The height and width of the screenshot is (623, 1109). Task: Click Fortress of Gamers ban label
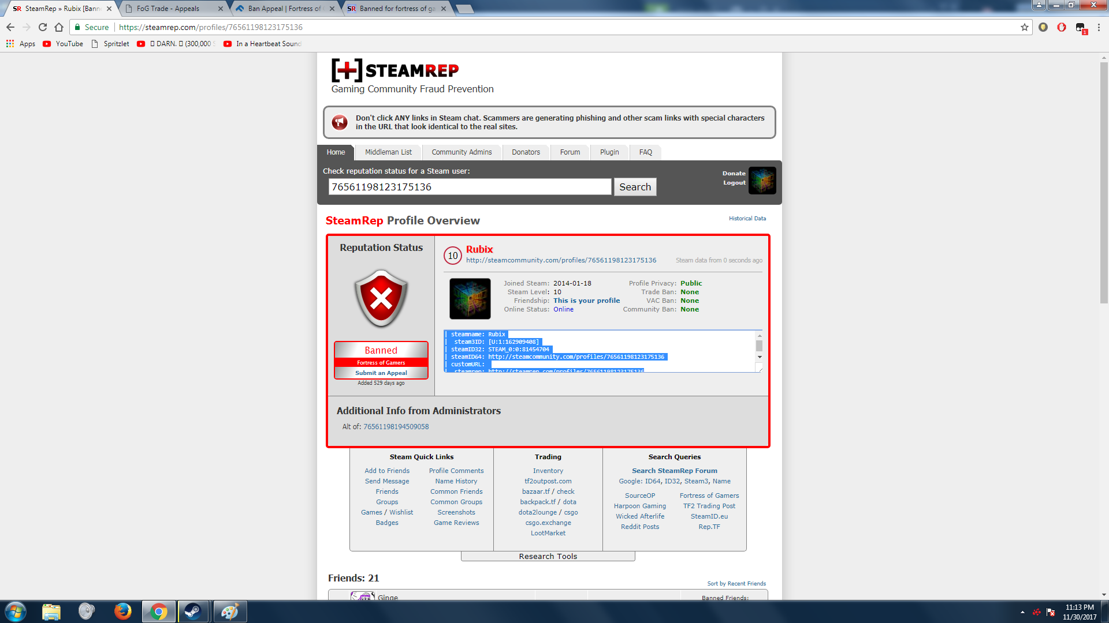pyautogui.click(x=381, y=363)
